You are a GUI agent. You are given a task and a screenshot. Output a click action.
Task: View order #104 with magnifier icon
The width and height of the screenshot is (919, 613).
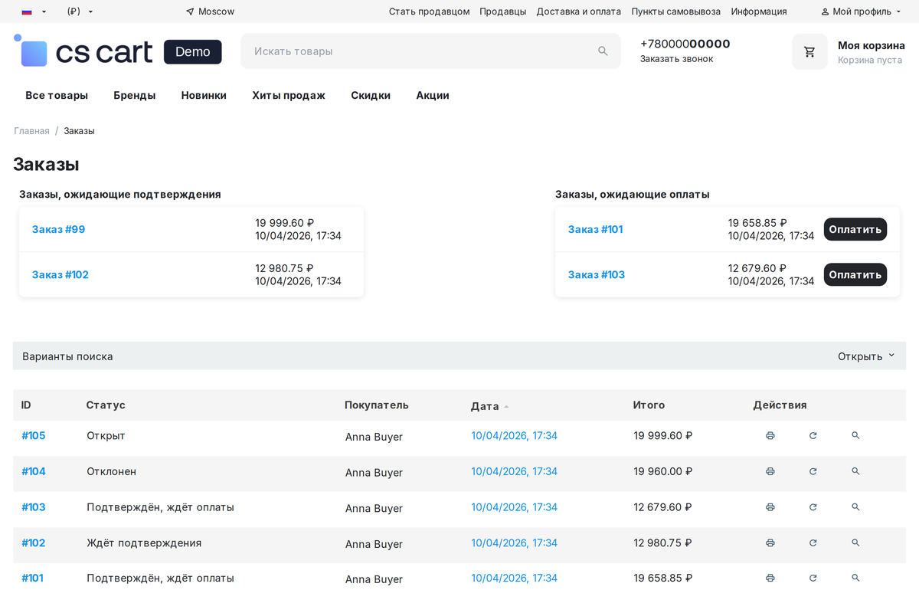tap(855, 472)
